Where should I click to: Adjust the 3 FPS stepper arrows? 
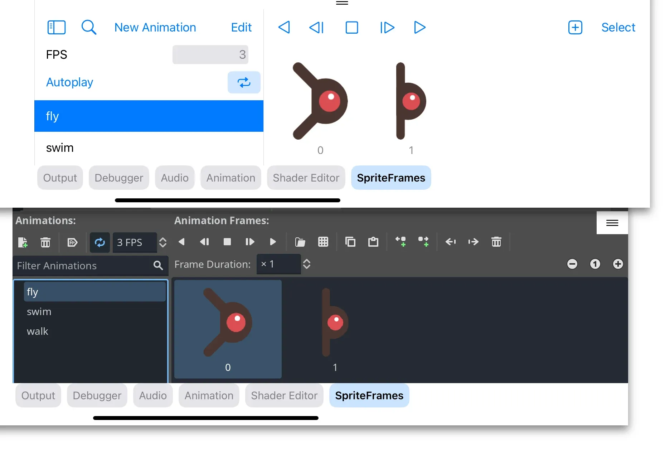point(163,242)
